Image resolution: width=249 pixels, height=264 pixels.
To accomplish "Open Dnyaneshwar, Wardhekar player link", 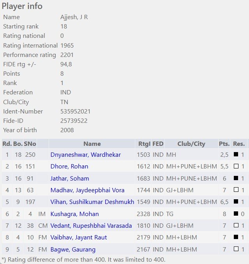I will pyautogui.click(x=85, y=154).
